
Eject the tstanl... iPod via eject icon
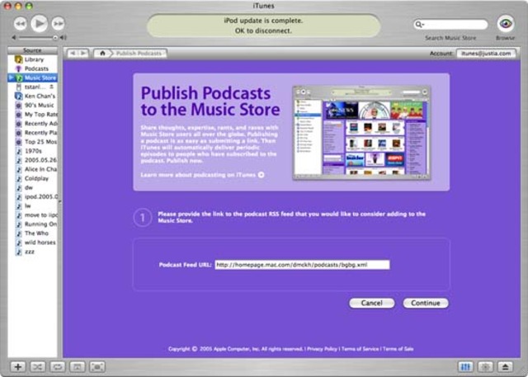[51, 87]
